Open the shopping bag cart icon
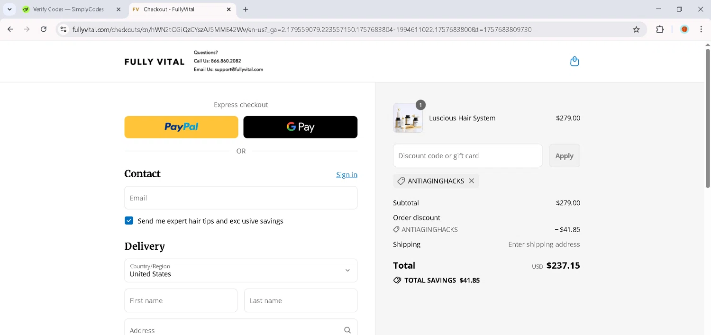The image size is (711, 335). click(x=574, y=62)
